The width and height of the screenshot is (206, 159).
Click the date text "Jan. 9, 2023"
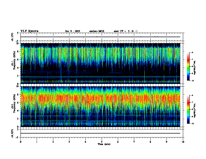[x=73, y=31]
